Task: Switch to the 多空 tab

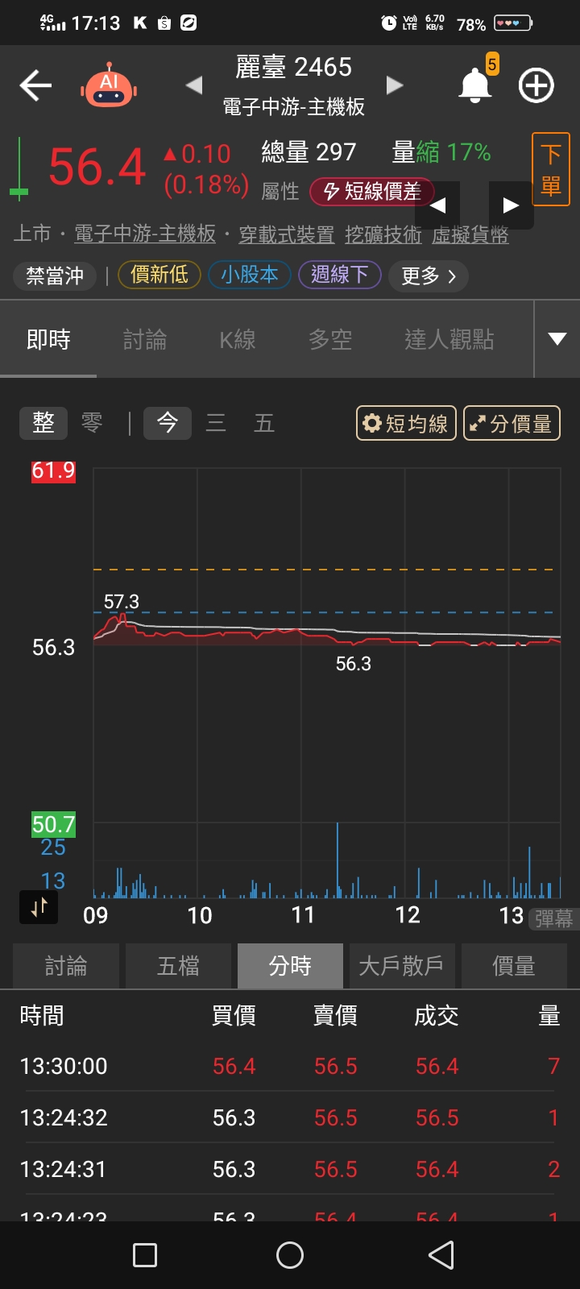Action: [x=330, y=339]
